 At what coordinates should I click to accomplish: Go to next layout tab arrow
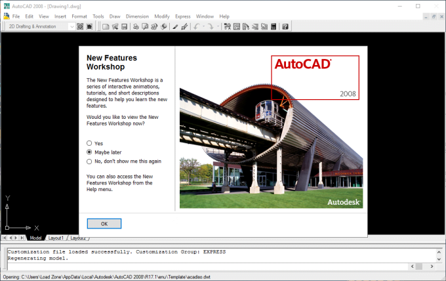coord(16,238)
